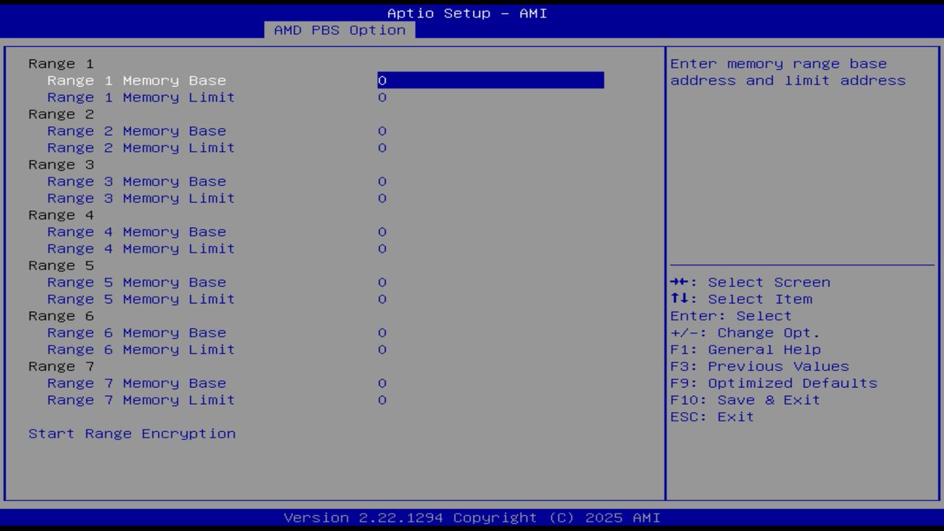Click the Range 1 Memory Limit field
Screen dimensions: 944x531
click(x=140, y=97)
